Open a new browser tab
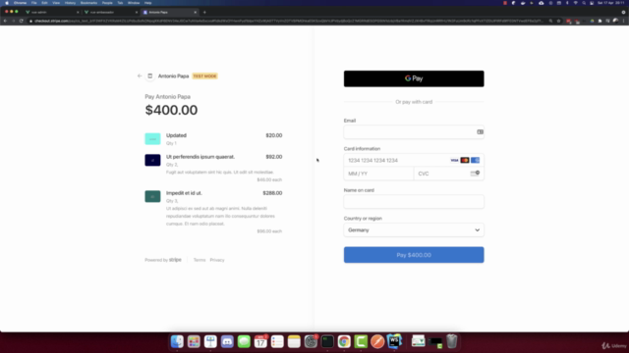 204,13
